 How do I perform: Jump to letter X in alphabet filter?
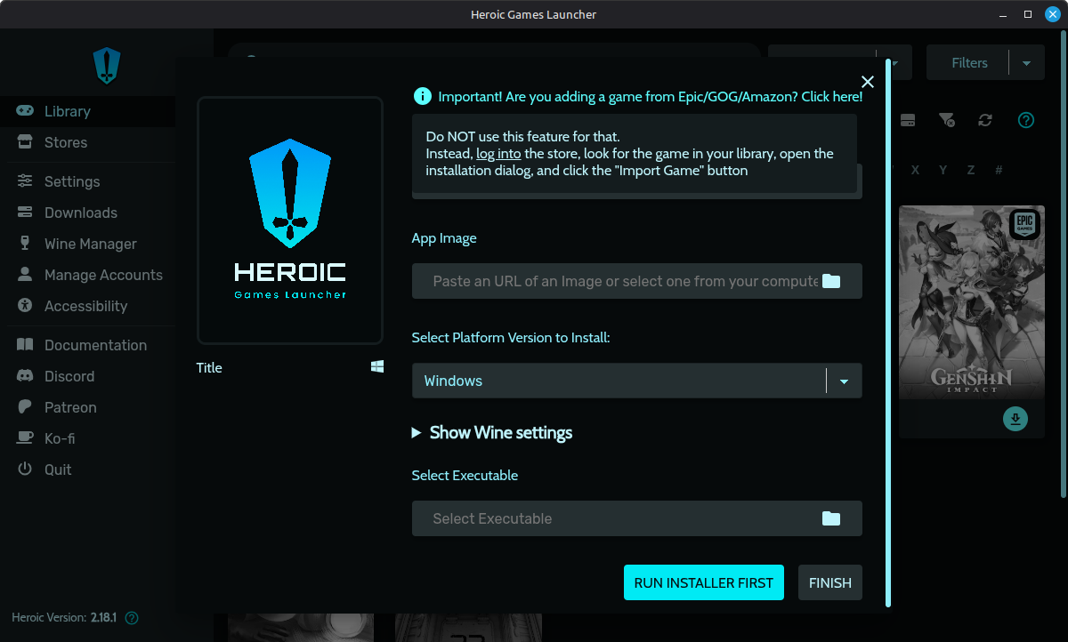tap(916, 170)
